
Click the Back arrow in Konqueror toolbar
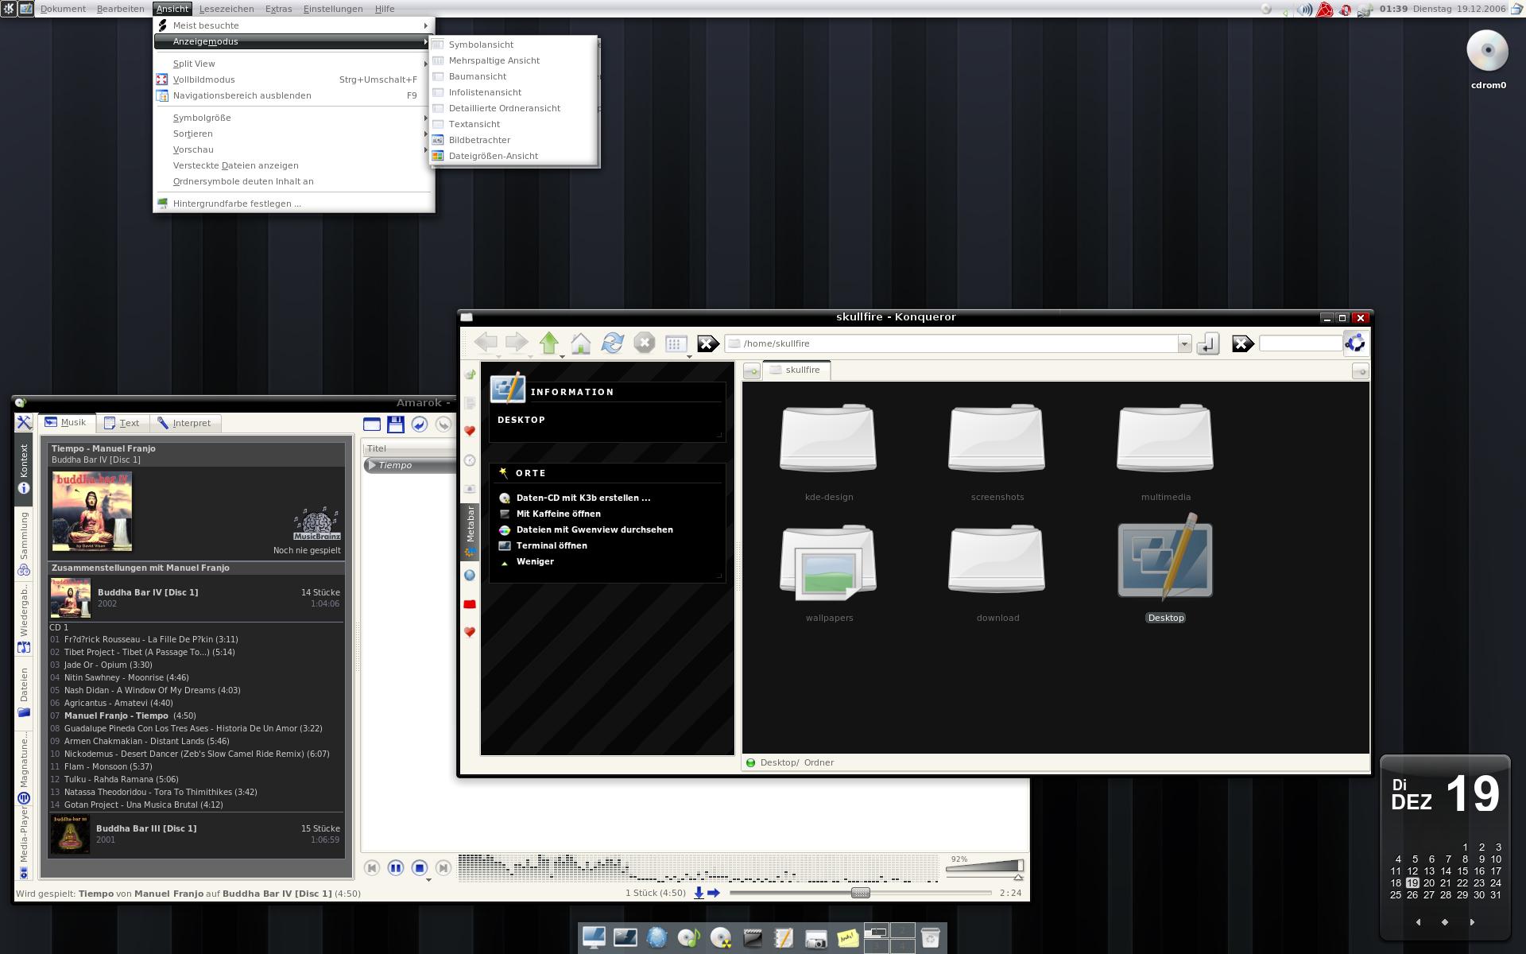[486, 343]
